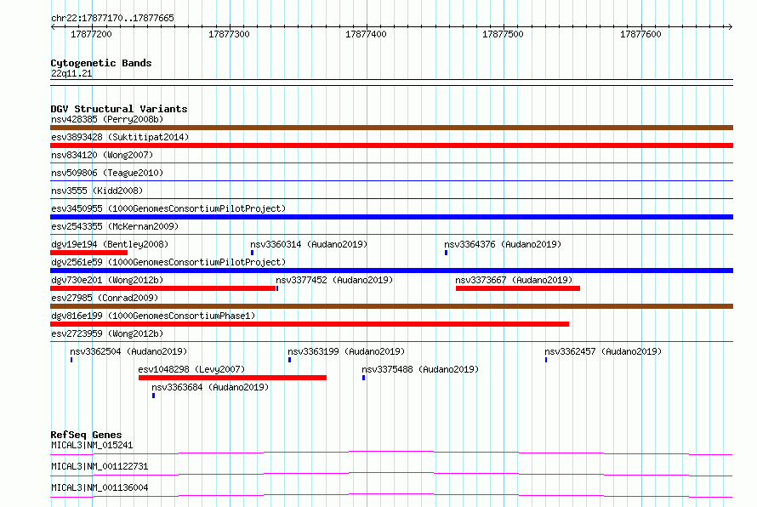Open the nsv3377452 (Audano2019) label
This screenshot has width=757, height=507.
334,280
